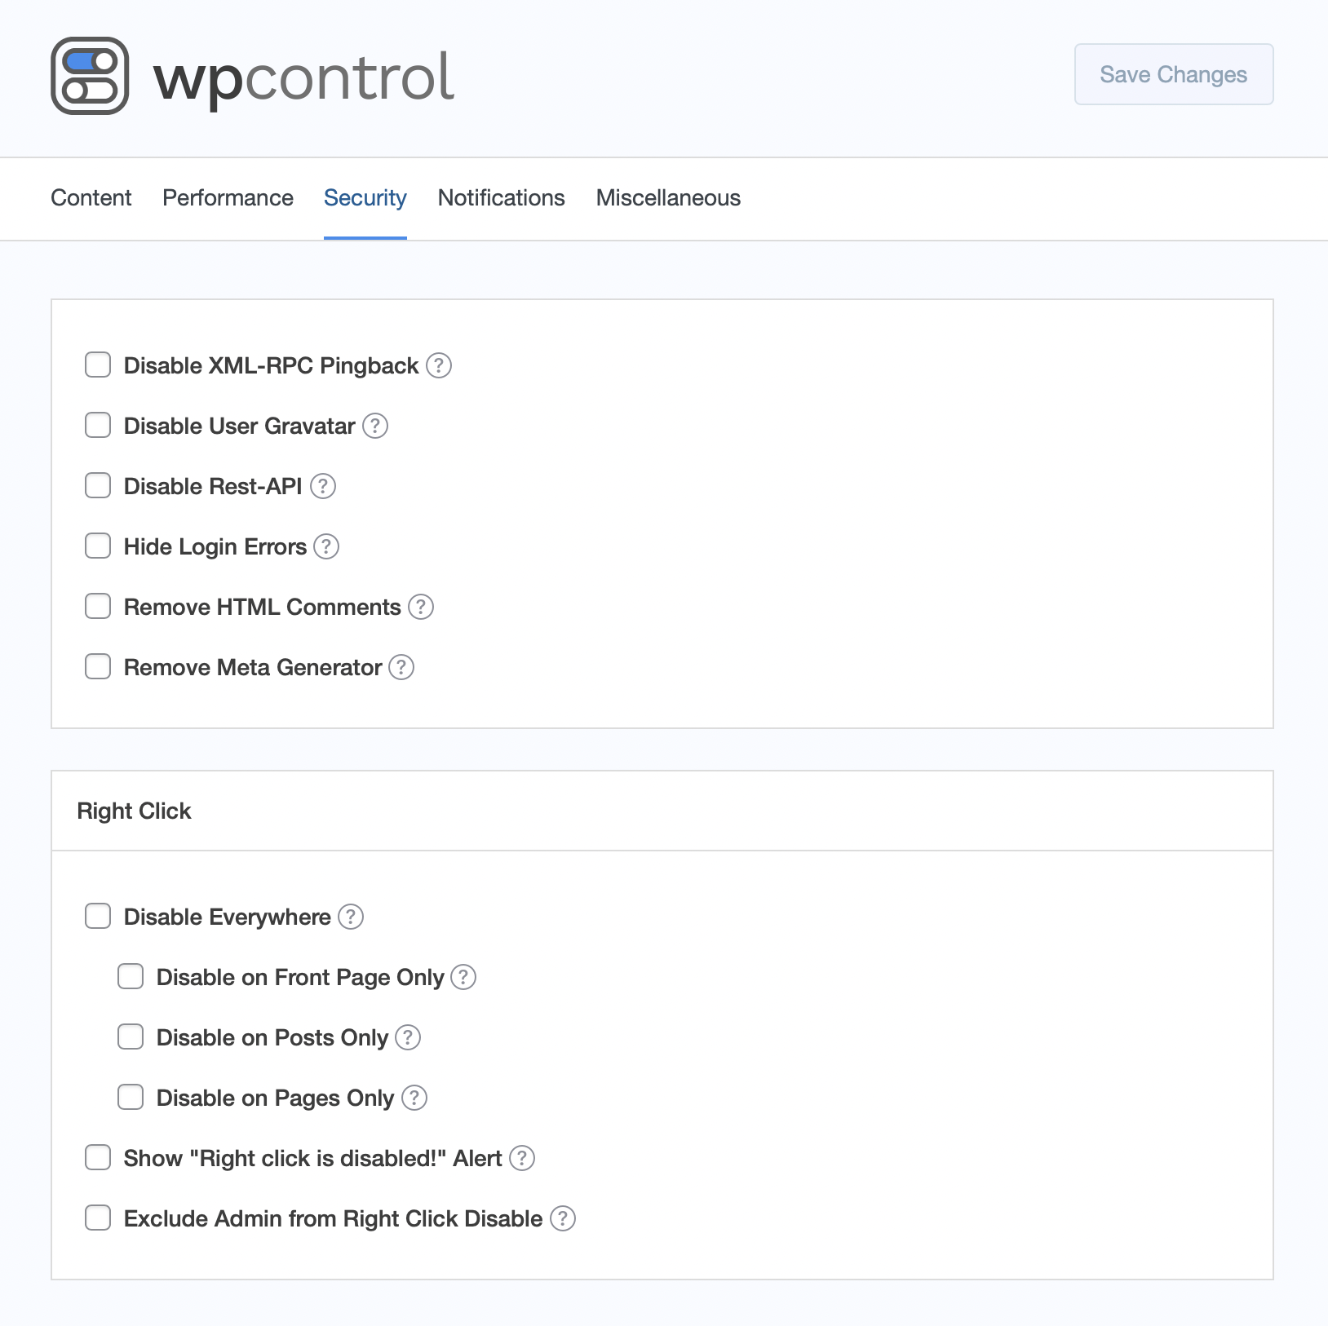Viewport: 1328px width, 1326px height.
Task: Toggle Disable on Front Page Only checkbox
Action: coord(131,976)
